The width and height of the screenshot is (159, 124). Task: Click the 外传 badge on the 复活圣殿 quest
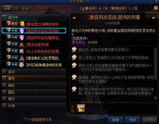pos(12,44)
